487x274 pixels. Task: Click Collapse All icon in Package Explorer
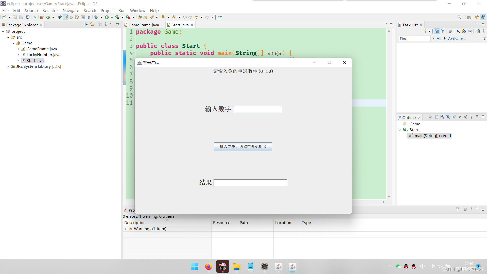pos(86,24)
